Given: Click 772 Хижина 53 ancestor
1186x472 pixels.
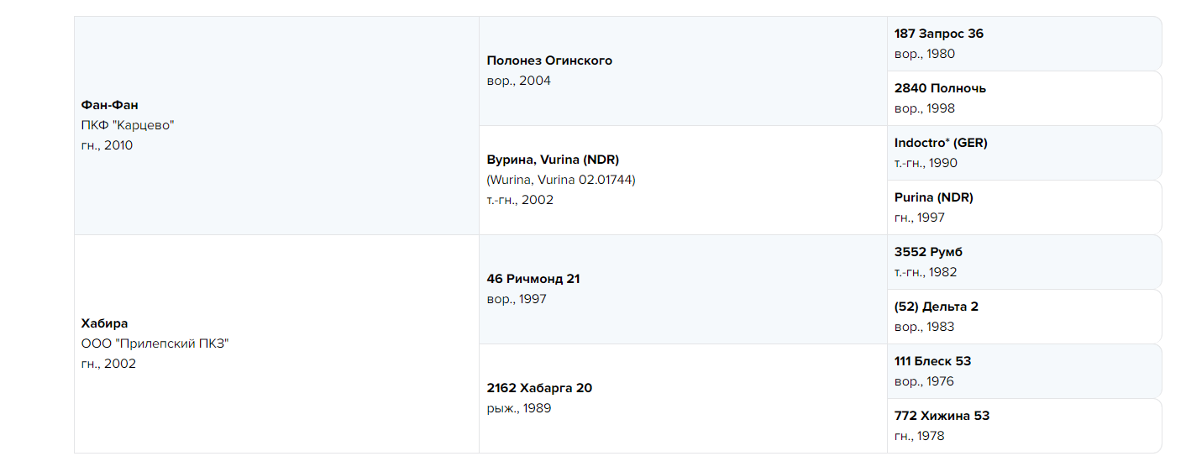Looking at the screenshot, I should point(942,416).
